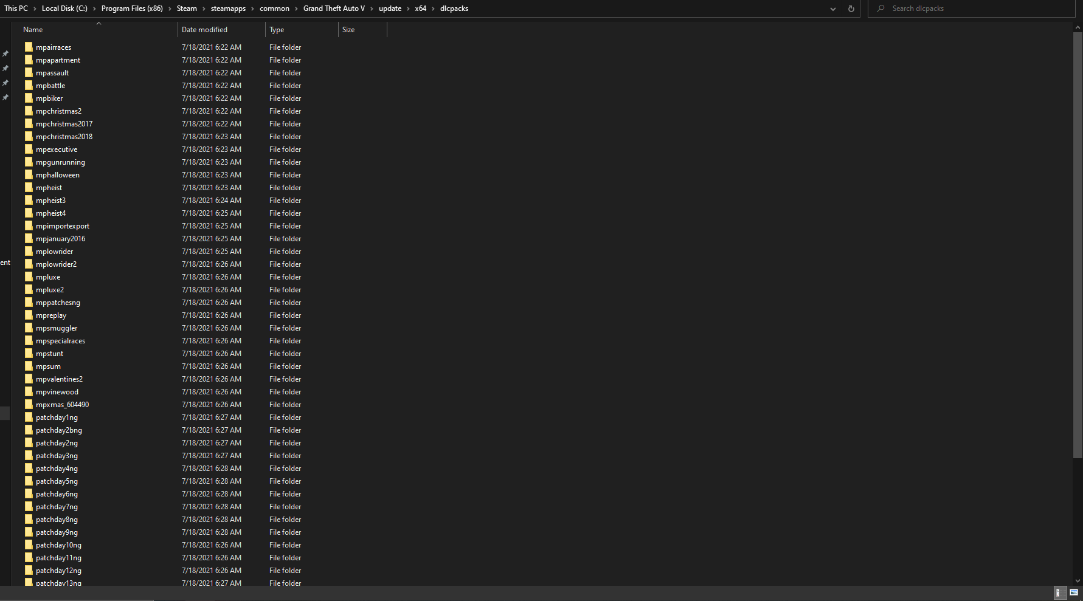The image size is (1083, 601).
Task: Click the 'mpvinewood' folder name
Action: [57, 392]
